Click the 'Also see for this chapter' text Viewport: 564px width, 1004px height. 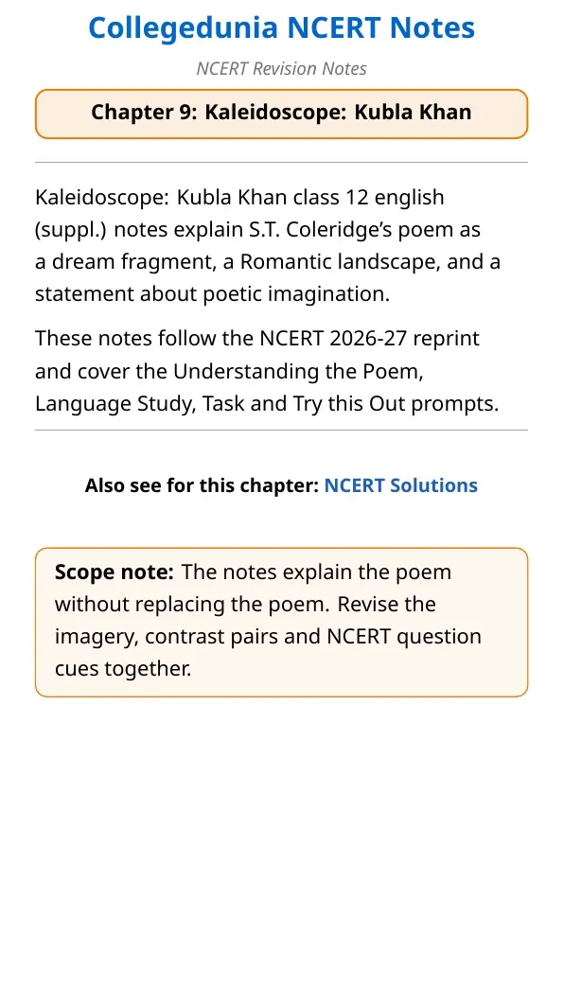click(202, 485)
